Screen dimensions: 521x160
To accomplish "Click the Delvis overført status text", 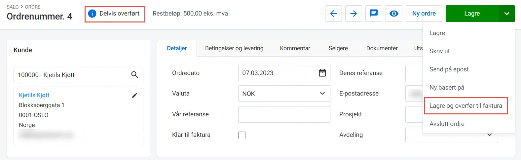I will tap(120, 14).
